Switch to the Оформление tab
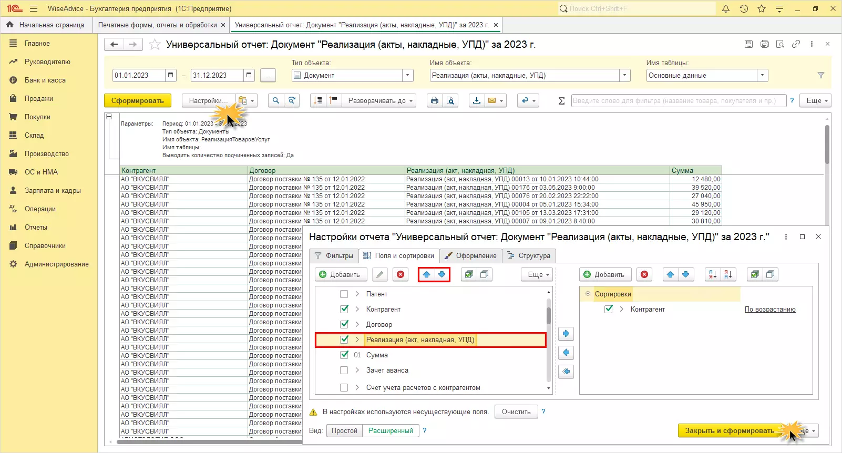Screen dimensions: 842x453 point(470,256)
